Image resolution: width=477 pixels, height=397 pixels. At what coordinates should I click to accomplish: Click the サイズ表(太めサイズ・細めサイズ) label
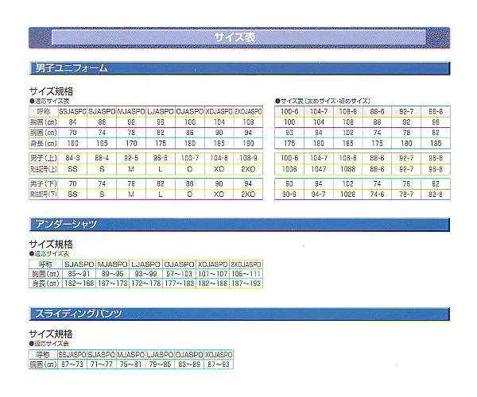[324, 102]
